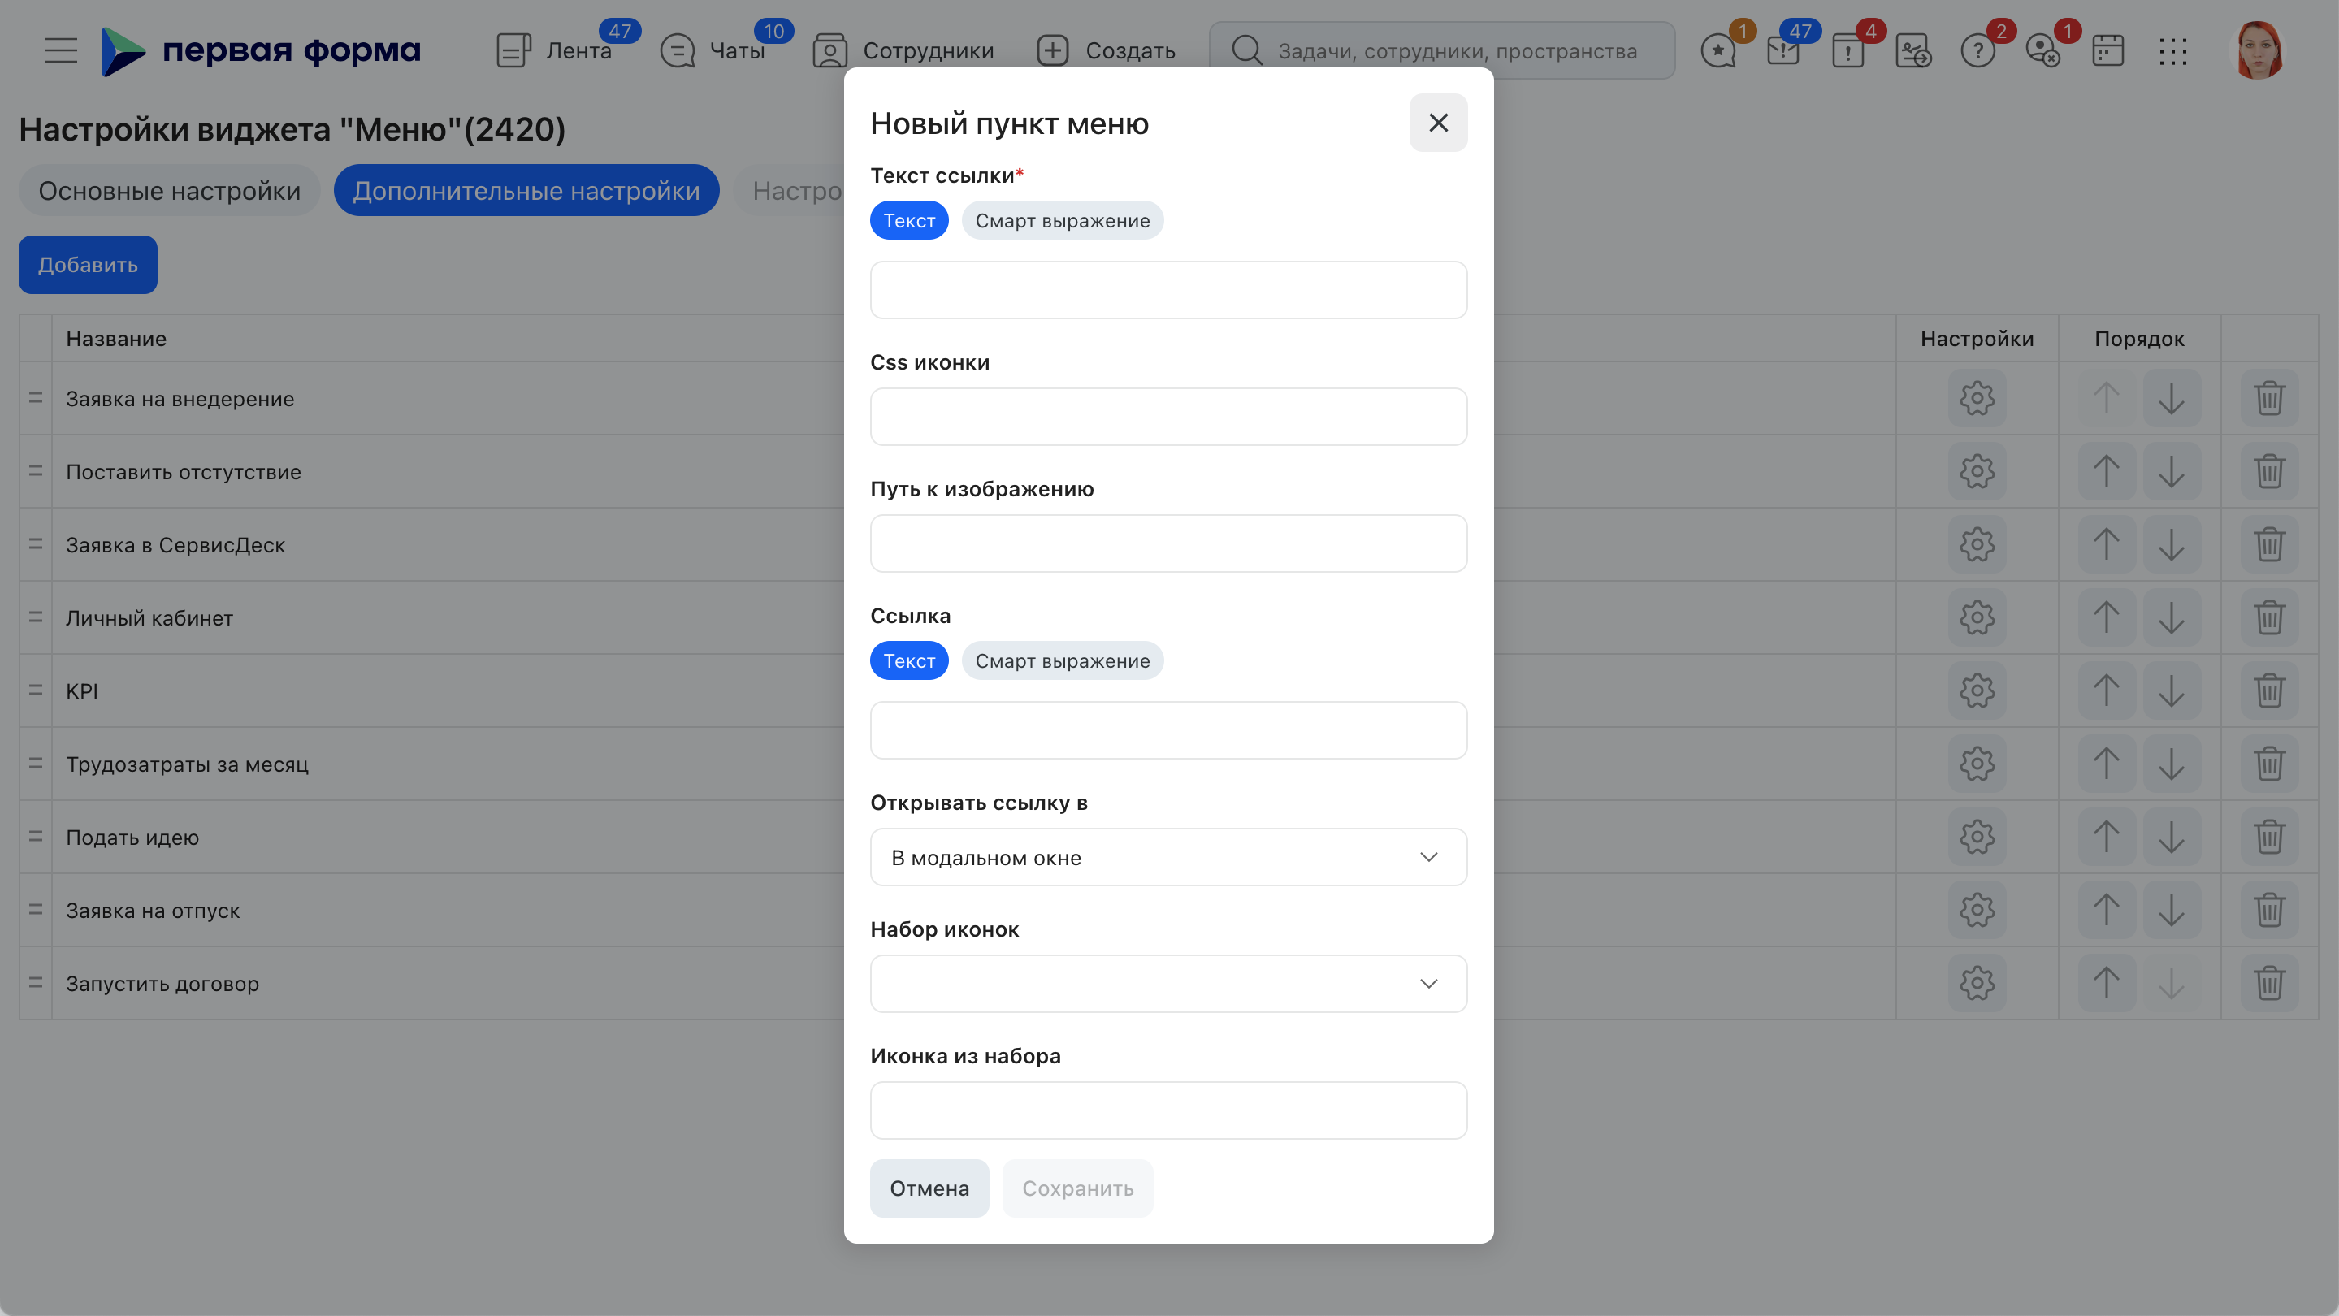Delete the Личный кабинет item
Screen dimensions: 2339x1316
[2269, 617]
